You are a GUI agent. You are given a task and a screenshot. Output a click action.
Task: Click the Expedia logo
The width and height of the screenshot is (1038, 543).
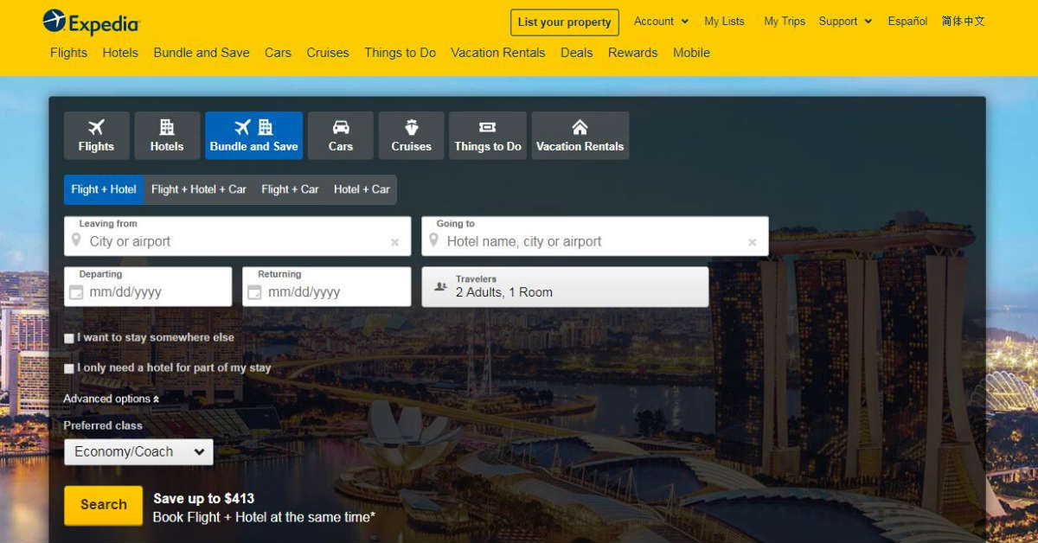[91, 22]
